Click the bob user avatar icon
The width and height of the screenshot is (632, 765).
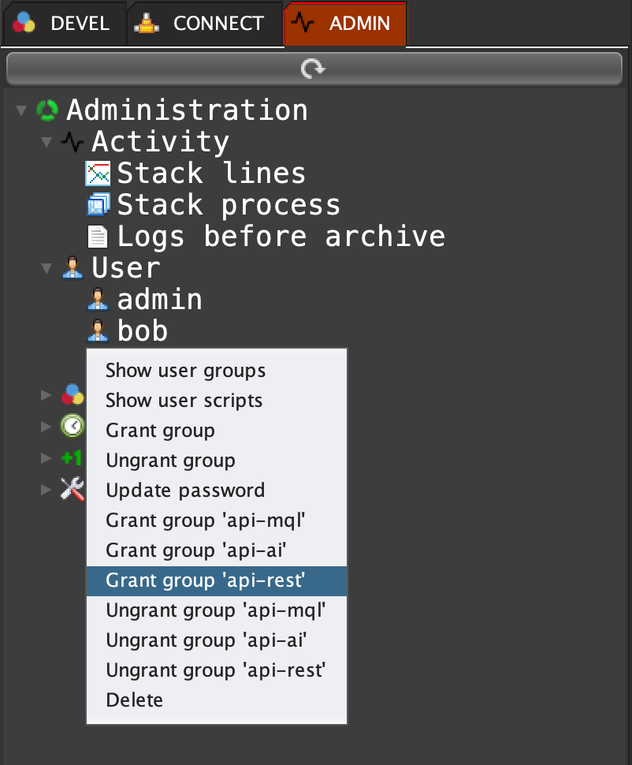click(x=98, y=331)
